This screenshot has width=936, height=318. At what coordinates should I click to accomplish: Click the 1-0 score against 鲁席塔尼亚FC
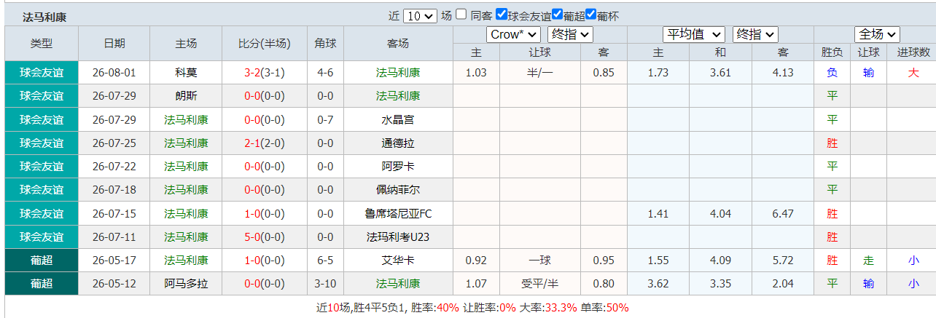253,213
